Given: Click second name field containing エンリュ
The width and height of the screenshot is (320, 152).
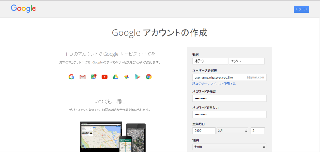Looking at the screenshot, I should pyautogui.click(x=247, y=61).
